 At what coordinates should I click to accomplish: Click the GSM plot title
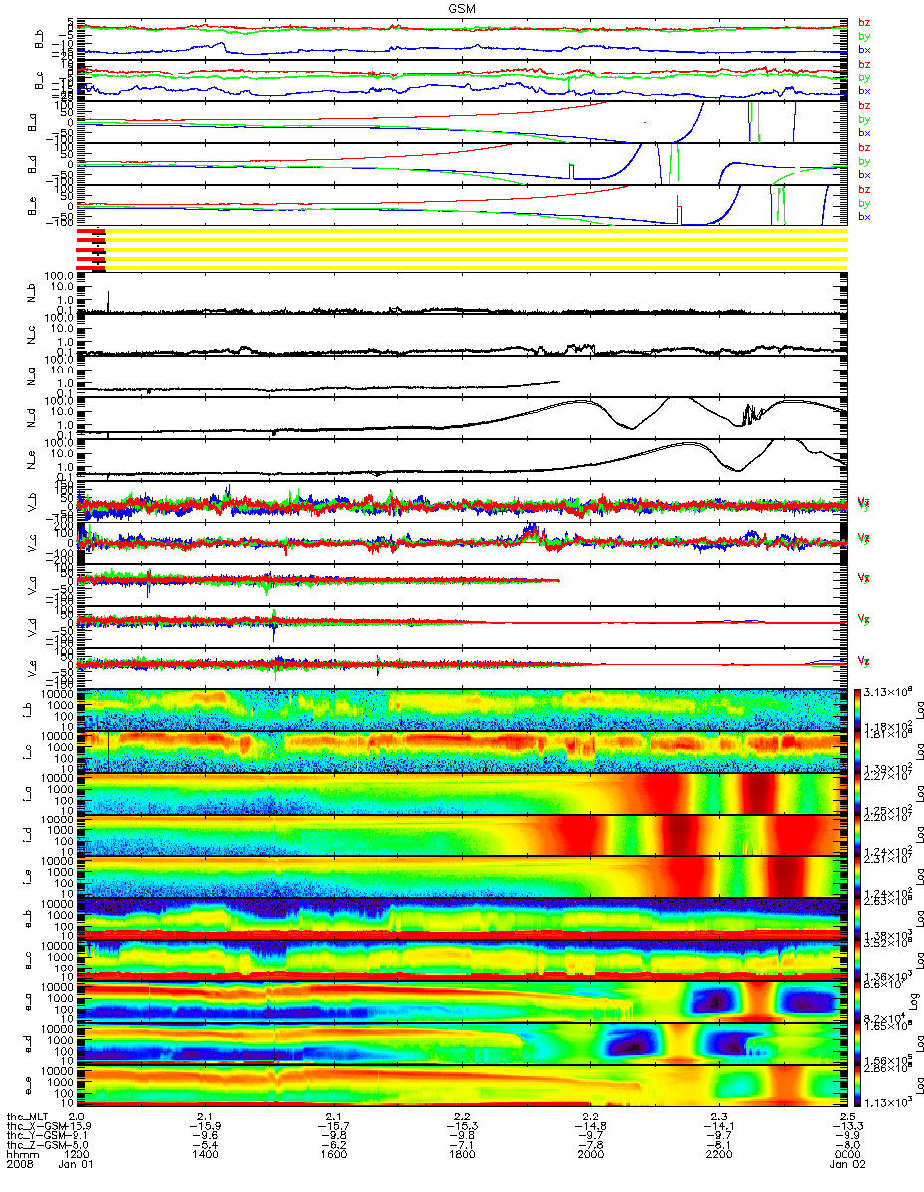(460, 8)
